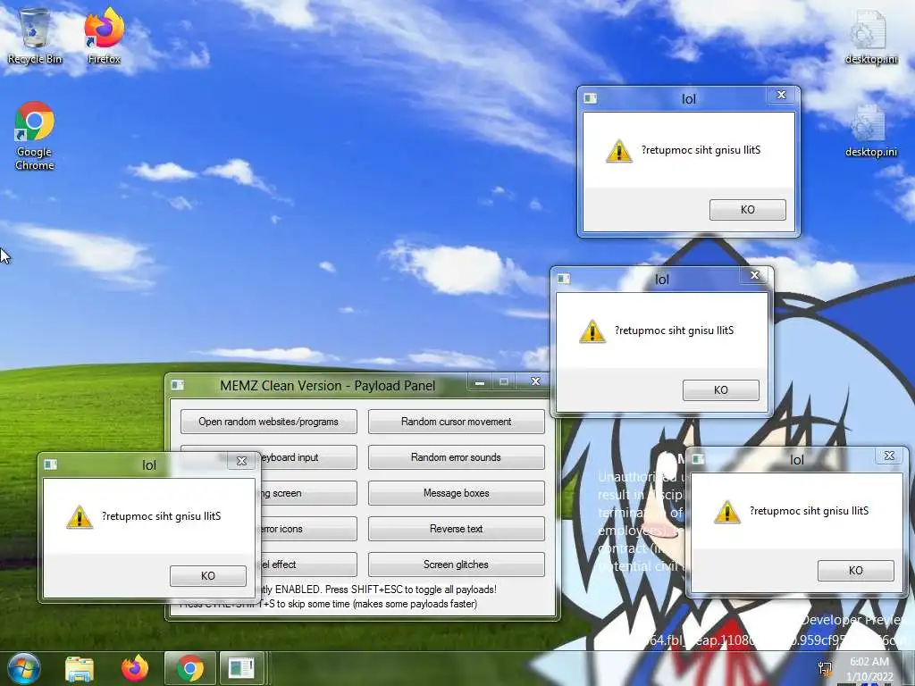Click title icon of lol dialog above the taskbar clock
Image resolution: width=915 pixels, height=686 pixels.
point(698,458)
